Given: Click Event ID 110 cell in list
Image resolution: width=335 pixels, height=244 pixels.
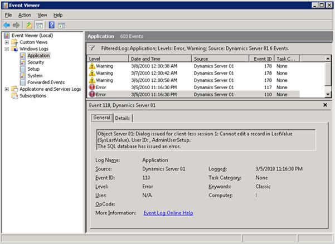Looking at the screenshot, I should (268, 94).
